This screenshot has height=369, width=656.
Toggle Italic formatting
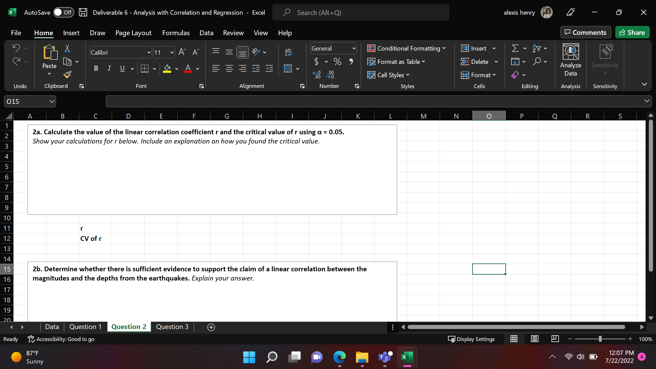click(109, 69)
